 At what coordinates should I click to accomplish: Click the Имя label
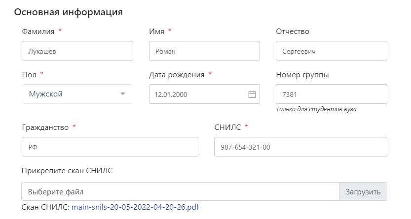pos(156,31)
